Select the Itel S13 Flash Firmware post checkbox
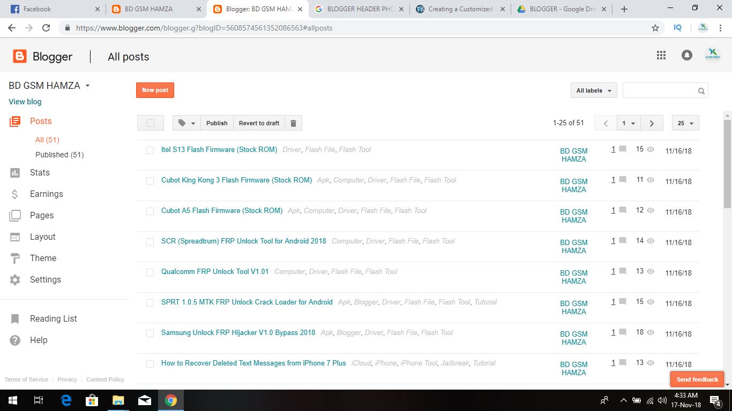Viewport: 732px width, 411px height. (150, 150)
